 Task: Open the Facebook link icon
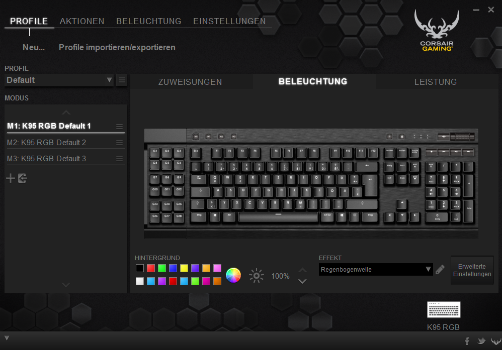pyautogui.click(x=467, y=341)
